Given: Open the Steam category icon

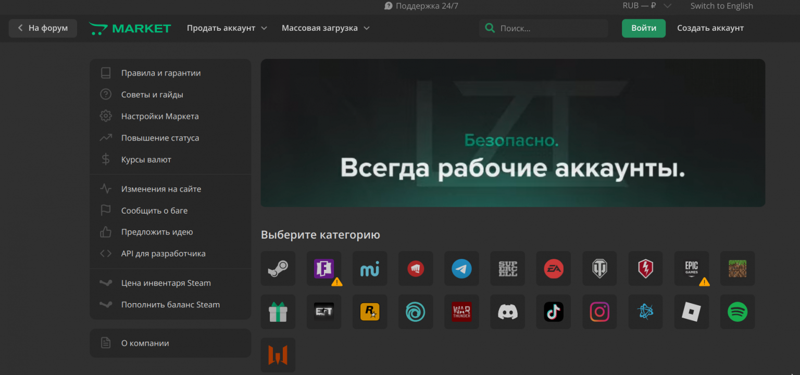Looking at the screenshot, I should [278, 269].
